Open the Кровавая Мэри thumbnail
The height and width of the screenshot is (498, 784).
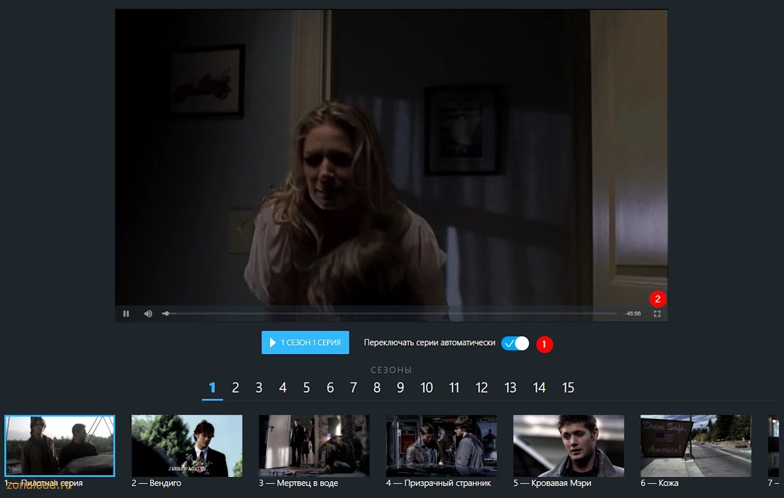pos(568,446)
